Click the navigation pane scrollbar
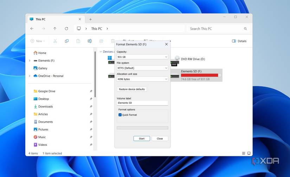Viewport: 290px width, 177px height. (x=95, y=74)
